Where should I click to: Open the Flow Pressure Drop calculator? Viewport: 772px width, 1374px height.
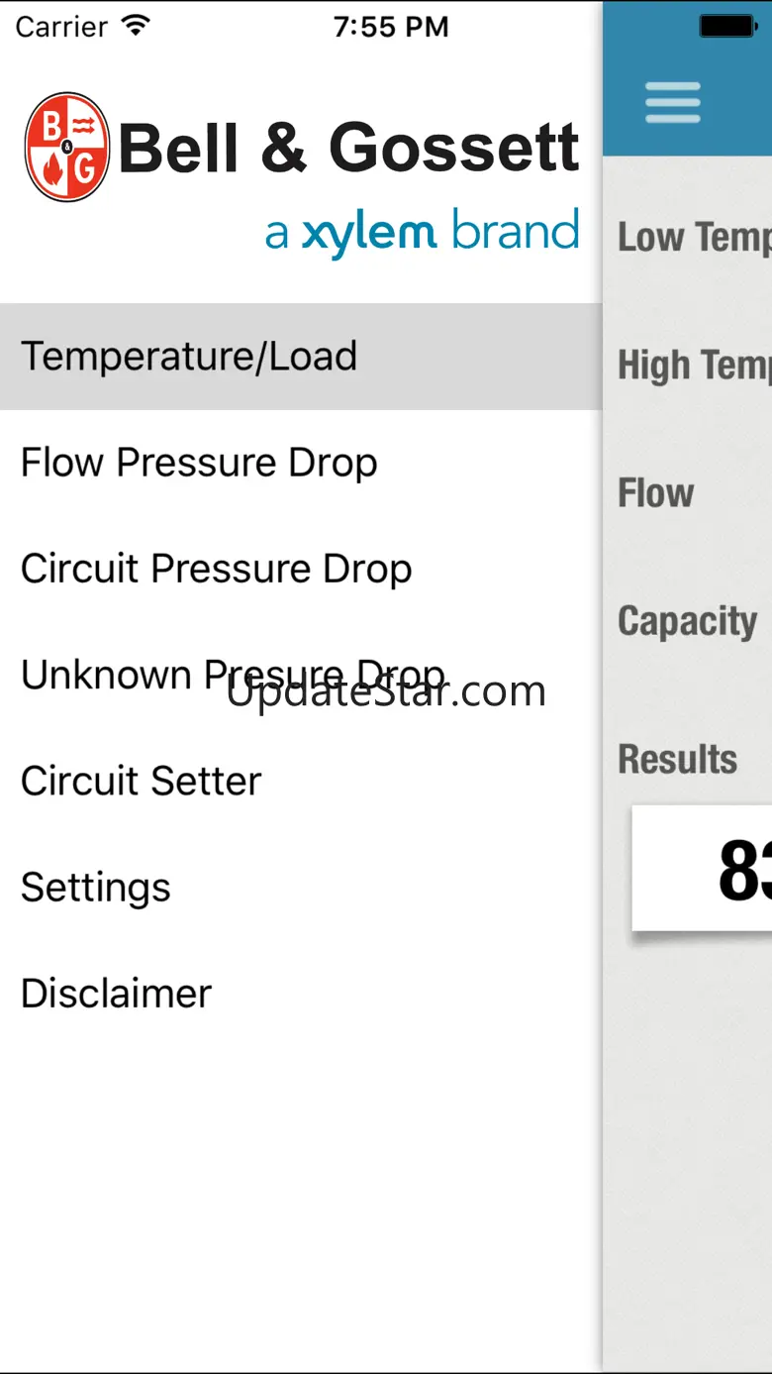point(200,463)
